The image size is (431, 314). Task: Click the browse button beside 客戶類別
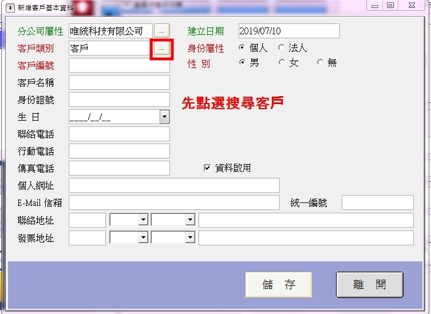(x=161, y=49)
